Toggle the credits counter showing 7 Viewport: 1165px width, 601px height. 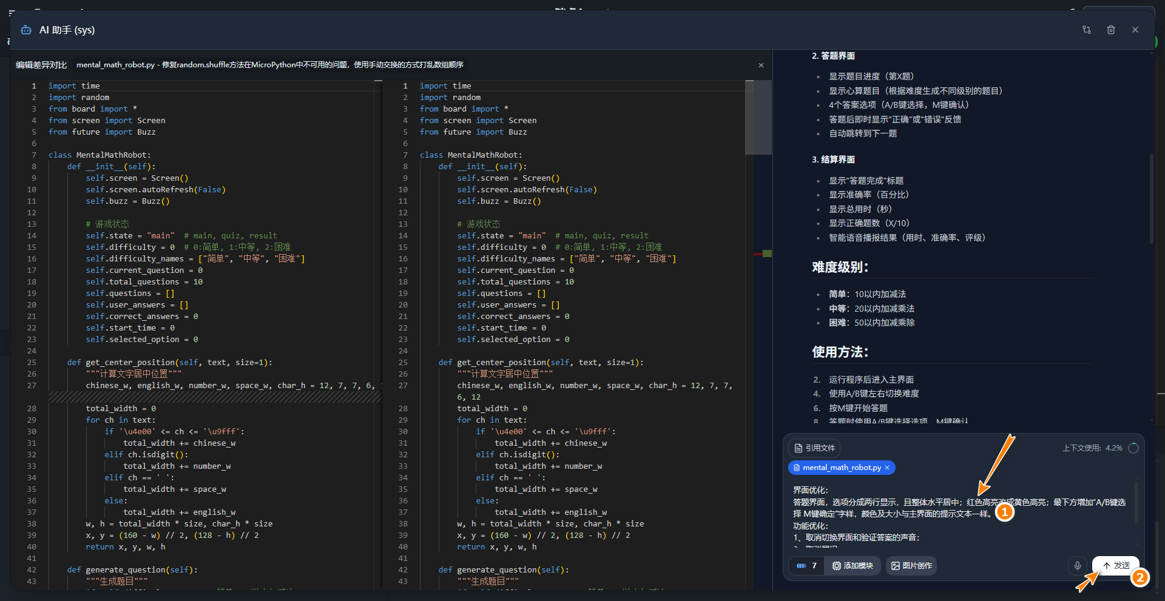[x=806, y=566]
